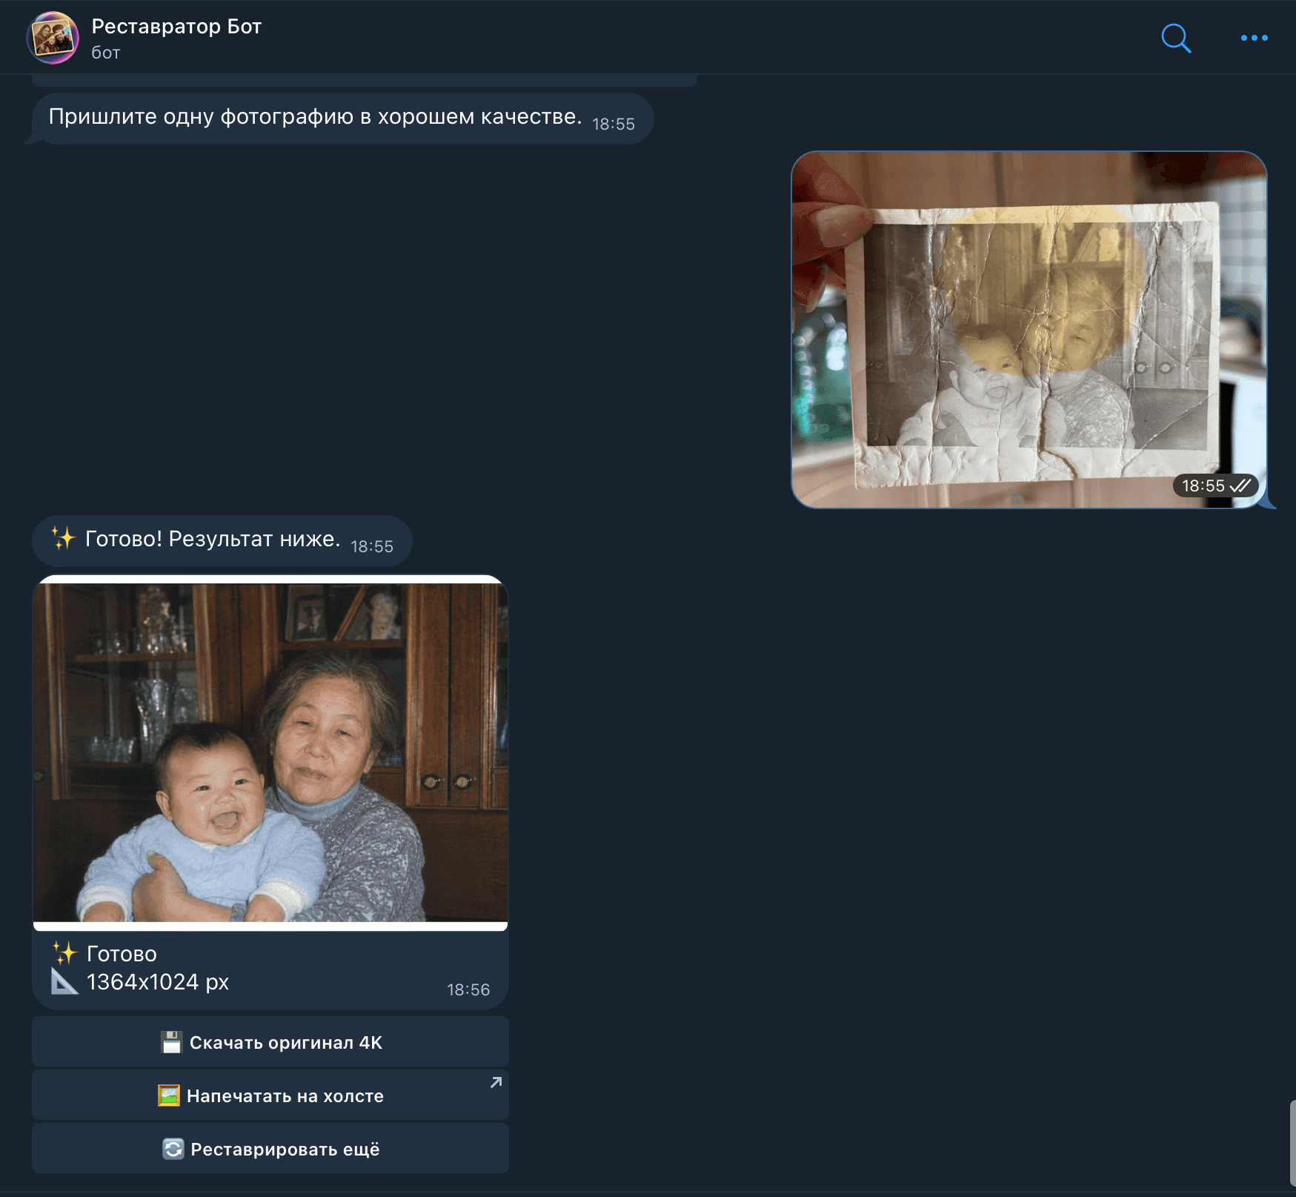1296x1197 pixels.
Task: Click the message Пришлите одну фотографию в хорошем качестве
Action: coord(340,118)
